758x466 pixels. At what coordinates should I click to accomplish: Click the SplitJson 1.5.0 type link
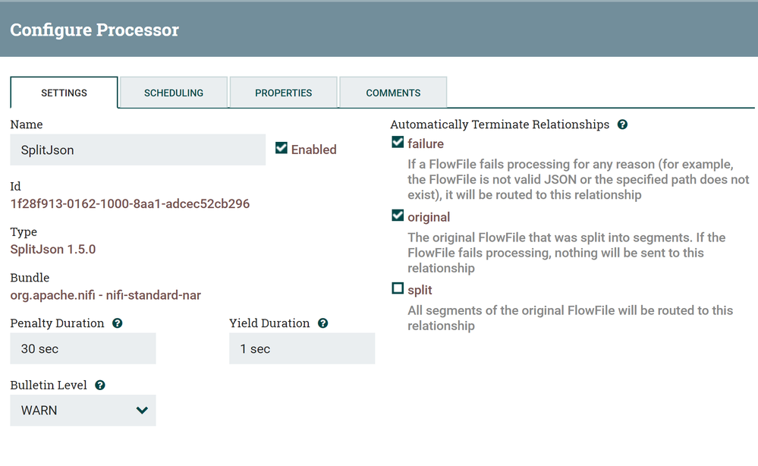(x=52, y=249)
